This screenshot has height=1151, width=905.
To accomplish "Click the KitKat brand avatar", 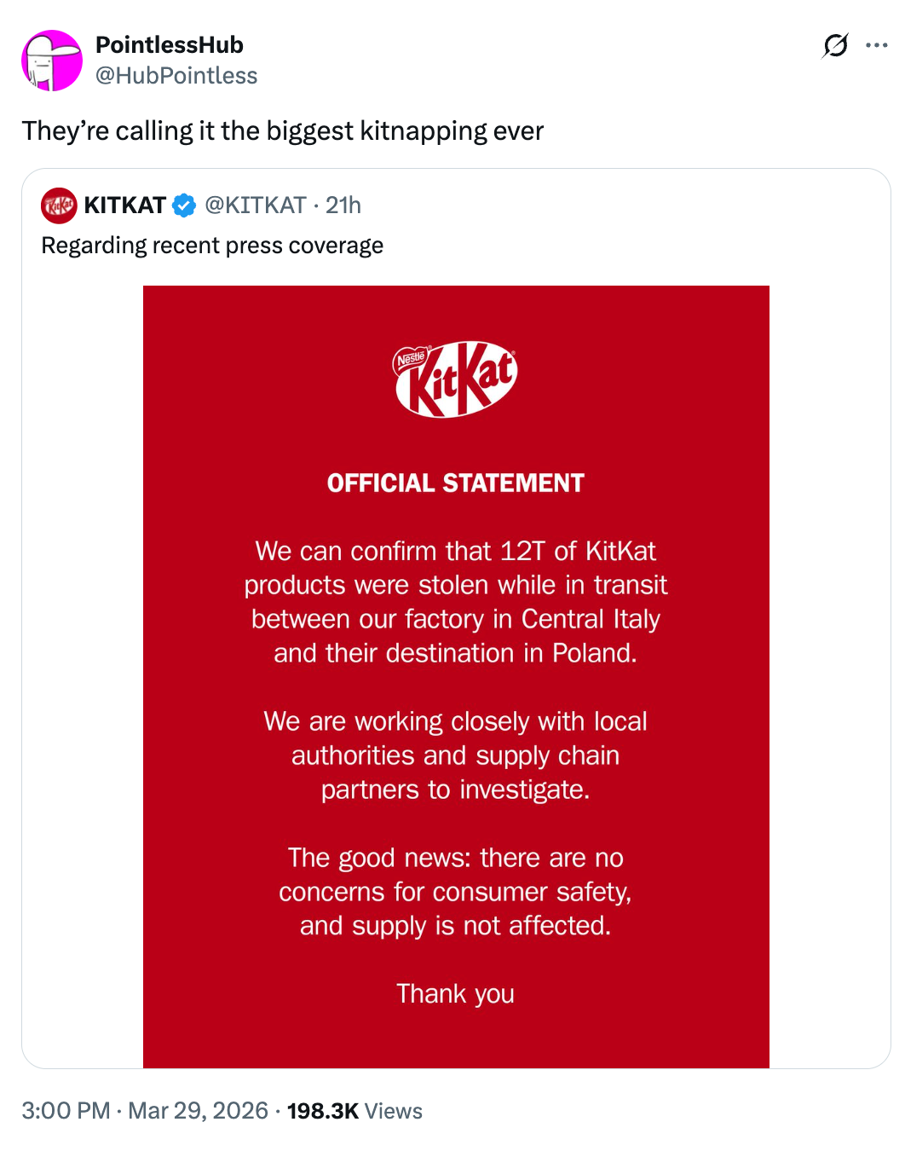I will 59,205.
